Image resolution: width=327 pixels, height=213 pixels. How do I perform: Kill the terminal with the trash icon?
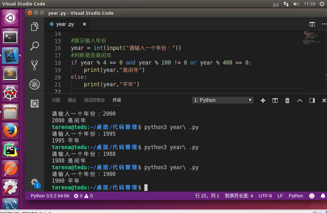click(287, 100)
